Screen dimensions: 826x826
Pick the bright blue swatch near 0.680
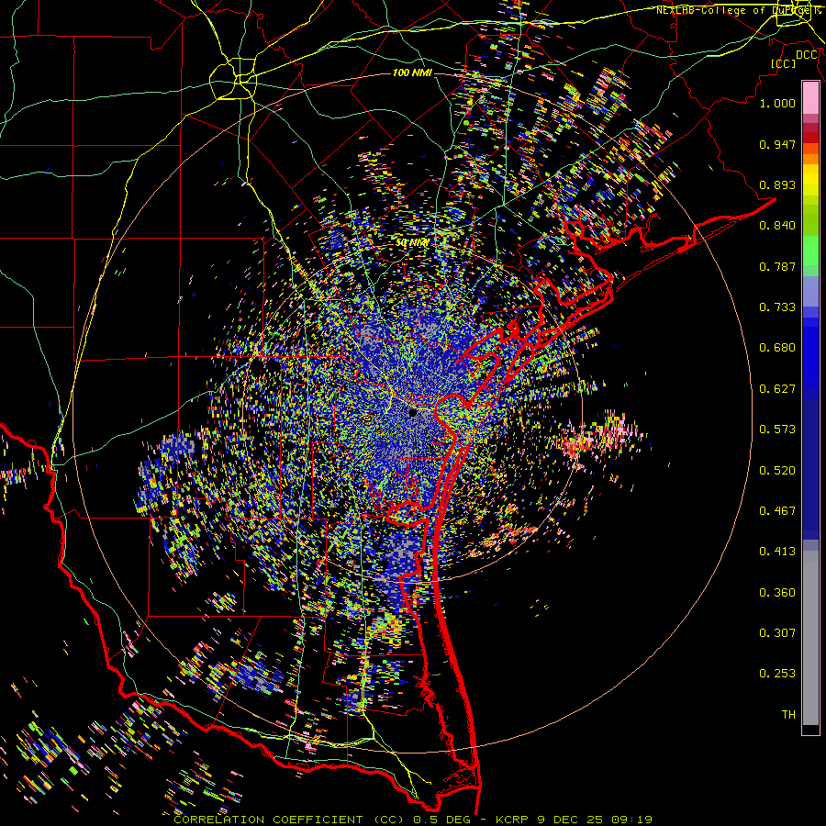click(x=810, y=353)
